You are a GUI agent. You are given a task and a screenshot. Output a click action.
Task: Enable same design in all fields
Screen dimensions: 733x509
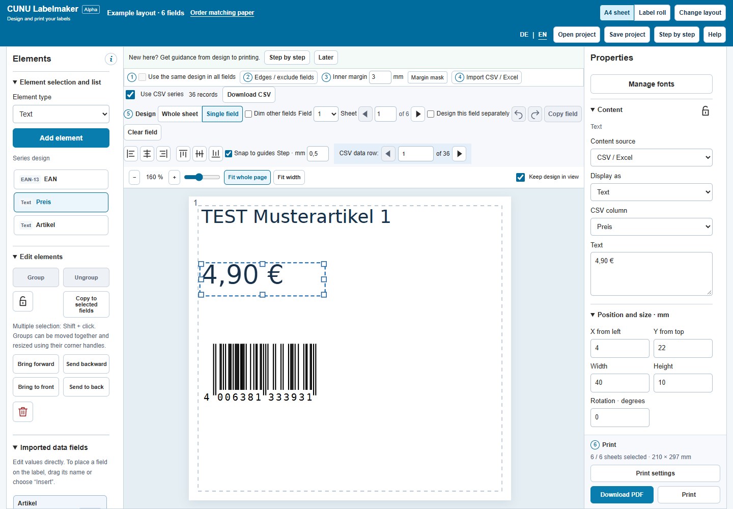tap(143, 77)
